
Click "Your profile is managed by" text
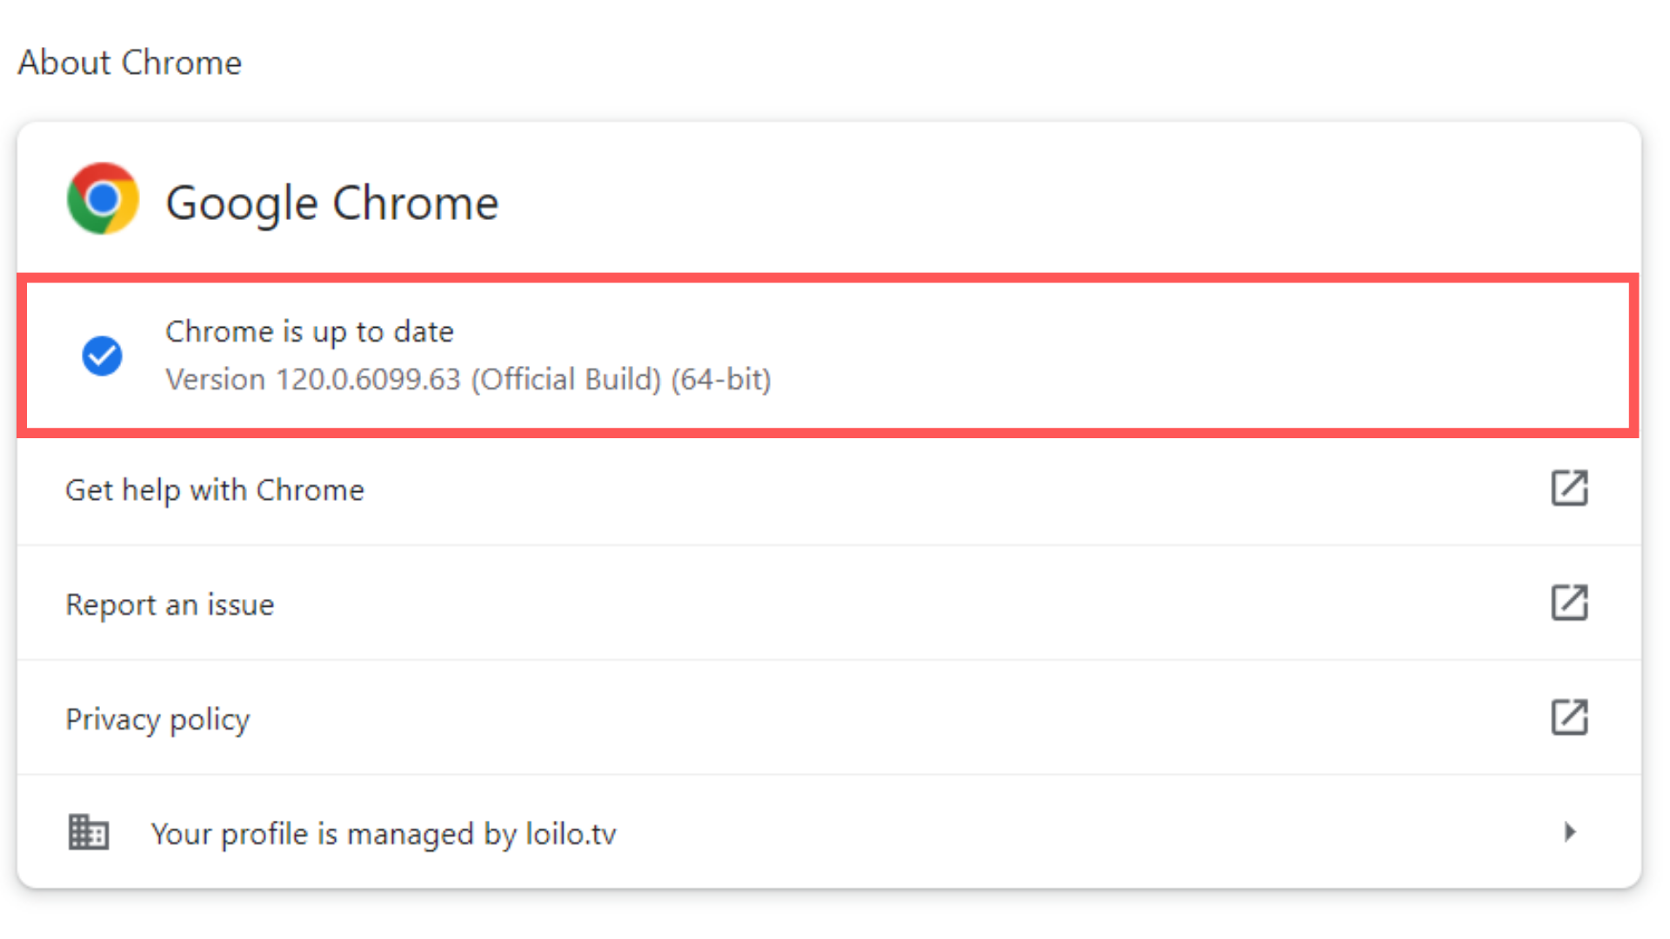point(334,835)
